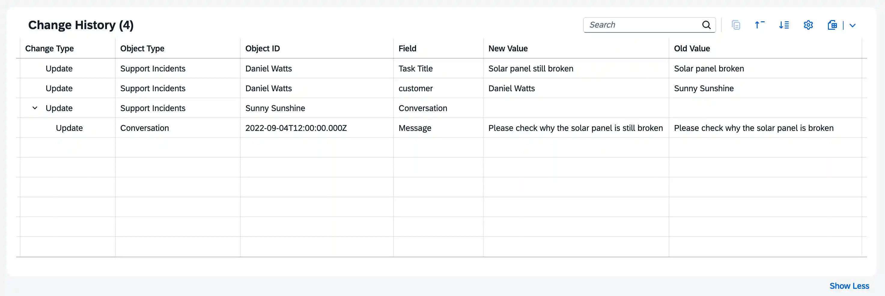This screenshot has height=296, width=885.
Task: Collapse all rows using the up-arrow icon
Action: (x=760, y=25)
